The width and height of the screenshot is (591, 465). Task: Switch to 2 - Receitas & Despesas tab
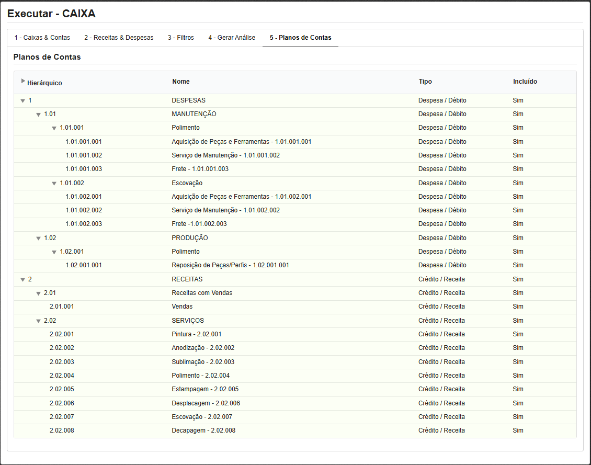(119, 38)
